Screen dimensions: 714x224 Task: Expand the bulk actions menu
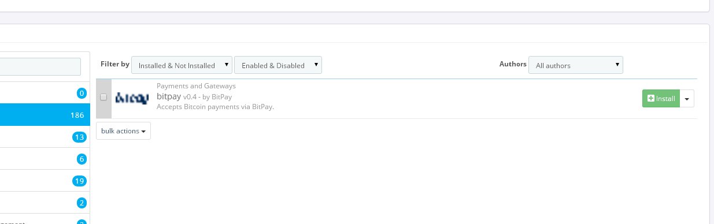click(123, 131)
